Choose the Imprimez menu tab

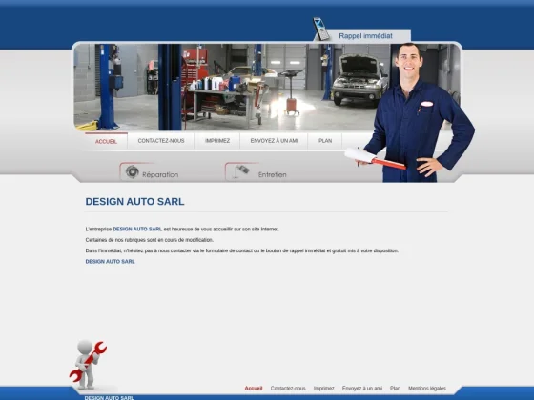tap(217, 141)
